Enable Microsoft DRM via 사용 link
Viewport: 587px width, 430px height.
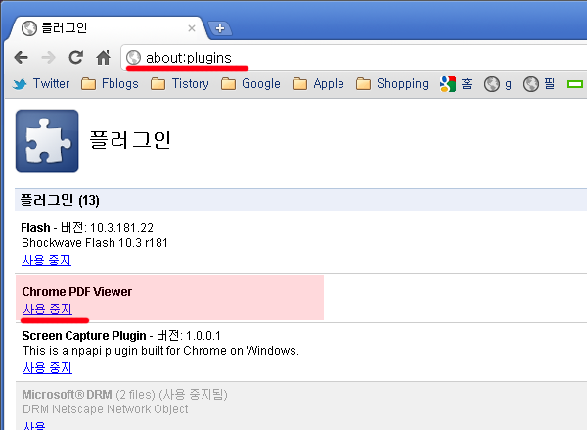34,425
